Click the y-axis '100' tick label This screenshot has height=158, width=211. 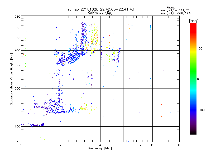[x=17, y=127]
